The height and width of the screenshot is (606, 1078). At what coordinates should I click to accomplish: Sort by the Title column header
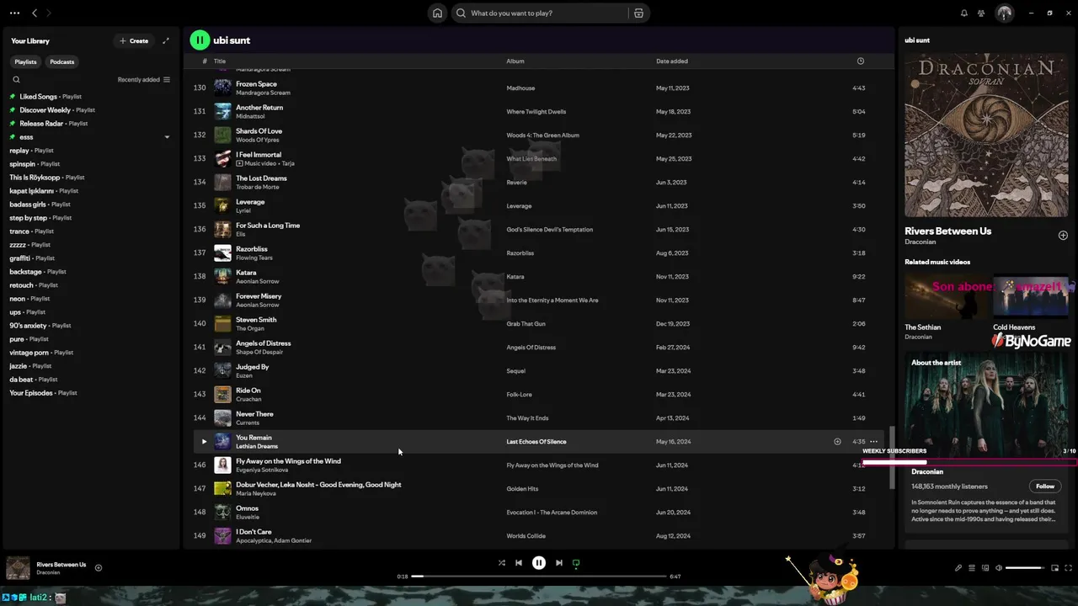[x=220, y=61]
